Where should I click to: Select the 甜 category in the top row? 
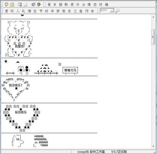click(60, 4)
